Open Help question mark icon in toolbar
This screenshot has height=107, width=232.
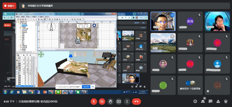click(84, 19)
